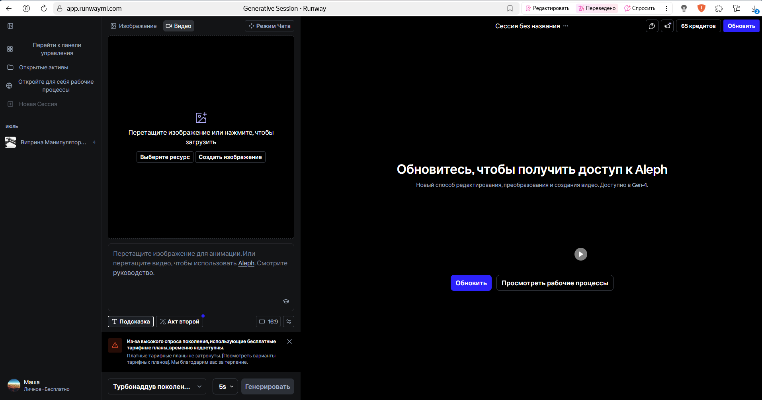This screenshot has height=400, width=762.
Task: Open the 16:9 aspect ratio selector
Action: [268, 322]
